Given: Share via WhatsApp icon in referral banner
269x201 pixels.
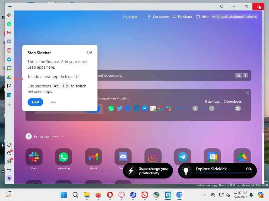Looking at the screenshot, I should click(111, 108).
